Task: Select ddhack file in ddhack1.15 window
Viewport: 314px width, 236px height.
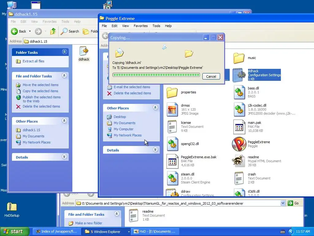Action: pos(84,54)
